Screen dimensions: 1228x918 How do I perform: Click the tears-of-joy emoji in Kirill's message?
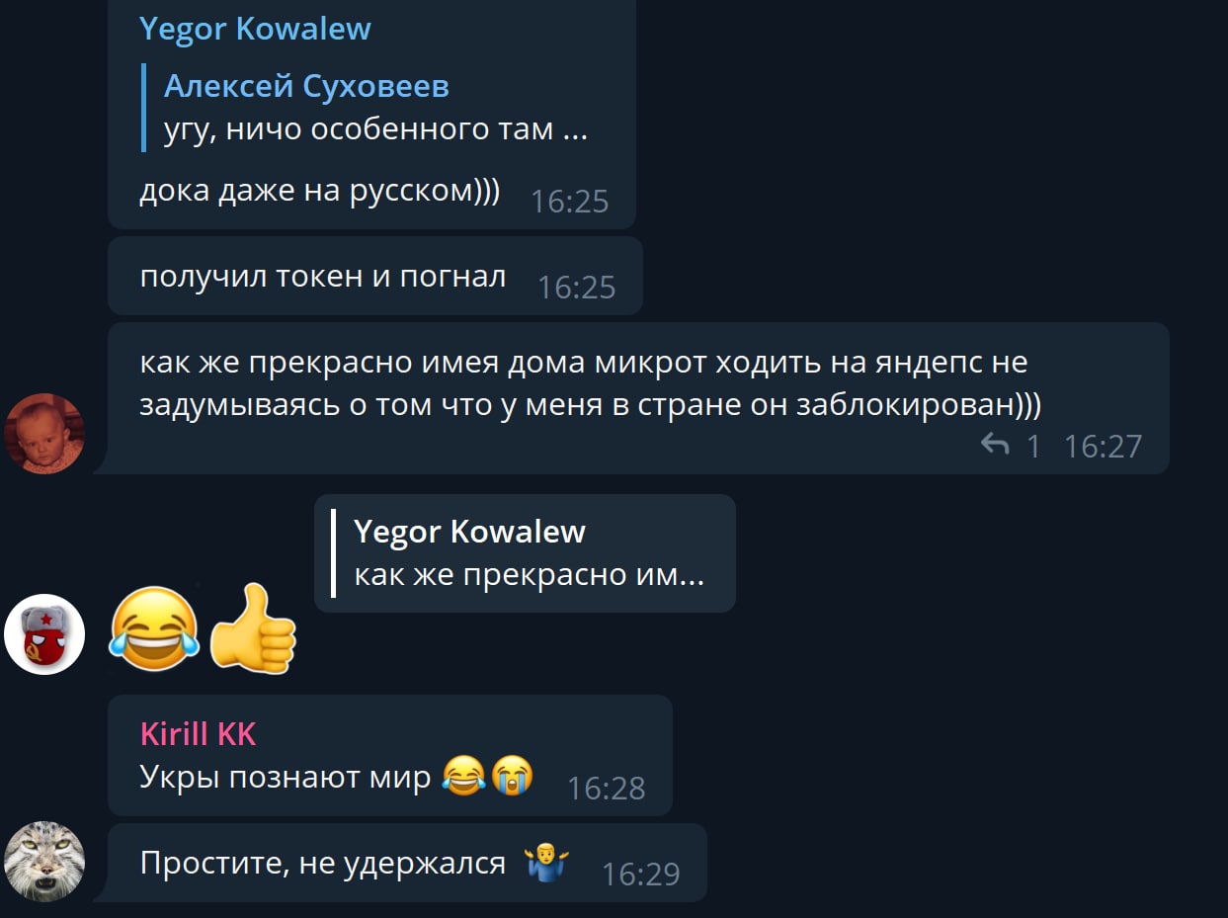(x=463, y=776)
